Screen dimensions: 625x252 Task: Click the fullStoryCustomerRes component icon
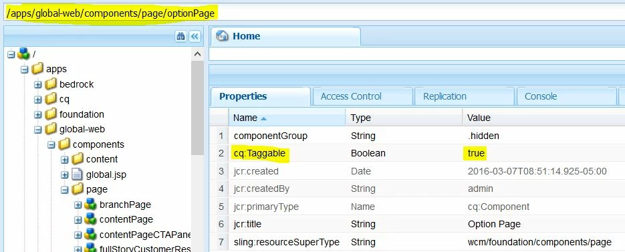coord(91,248)
